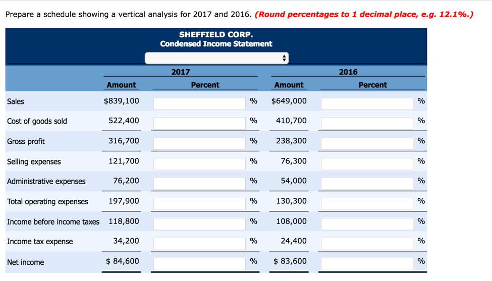The height and width of the screenshot is (281, 492).
Task: Select the 2016 Net income percent input
Action: click(x=367, y=263)
